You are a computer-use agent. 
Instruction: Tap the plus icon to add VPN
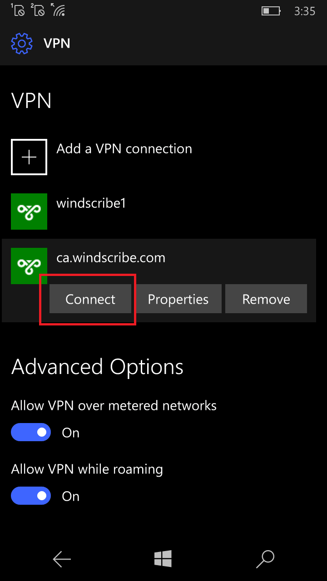[x=29, y=157]
